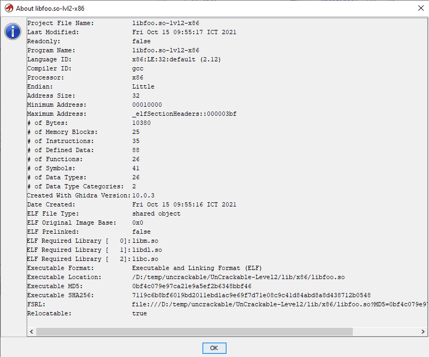The image size is (429, 357).
Task: Click the libdl.so required library entry
Action: point(147,250)
